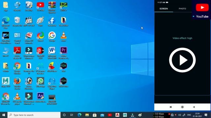Click the 'Video effect: high' text
This screenshot has width=211, height=118.
182,38
